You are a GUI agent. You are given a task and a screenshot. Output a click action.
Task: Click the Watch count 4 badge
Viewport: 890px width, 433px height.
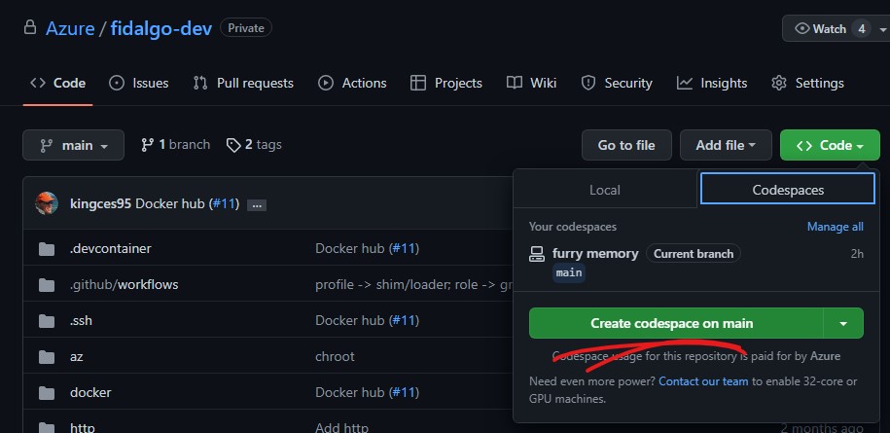click(x=861, y=28)
